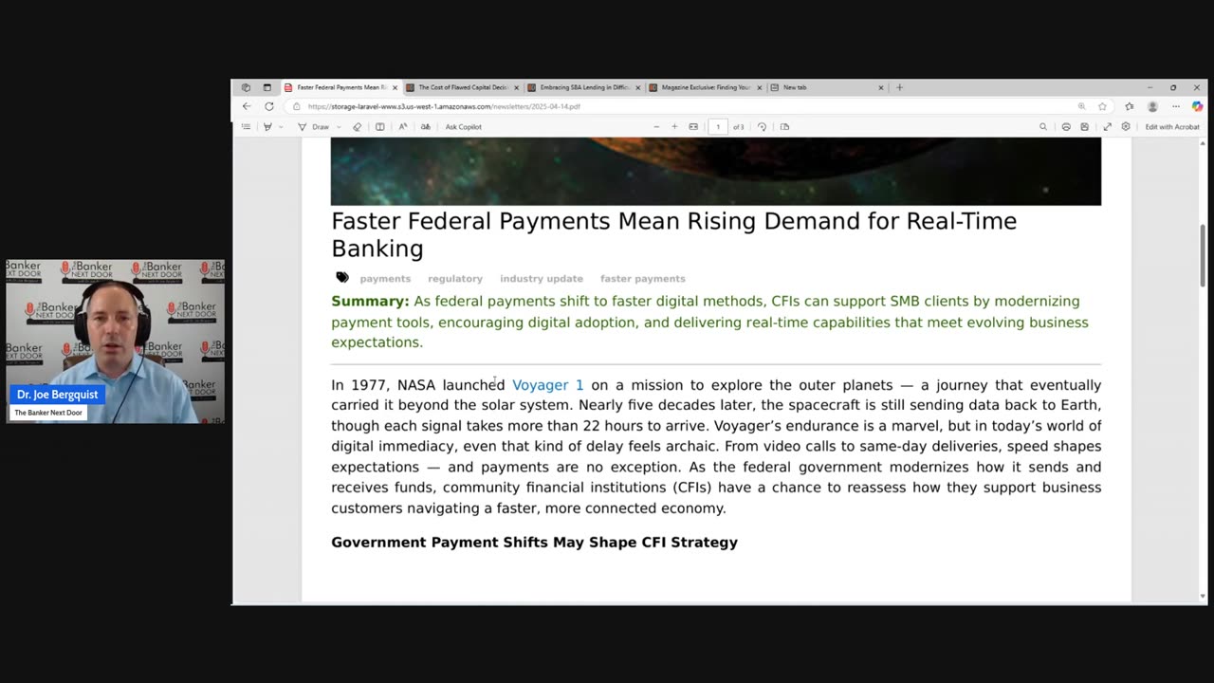Switch to Magazine Exclusive tab

coord(705,87)
